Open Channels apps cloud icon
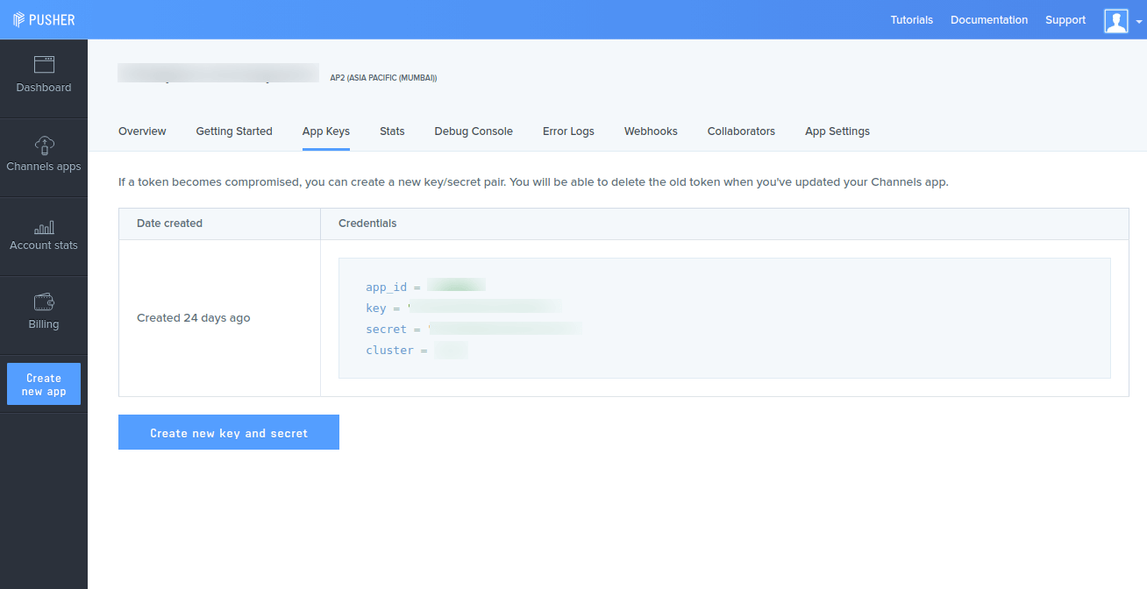Image resolution: width=1147 pixels, height=589 pixels. pos(44,145)
